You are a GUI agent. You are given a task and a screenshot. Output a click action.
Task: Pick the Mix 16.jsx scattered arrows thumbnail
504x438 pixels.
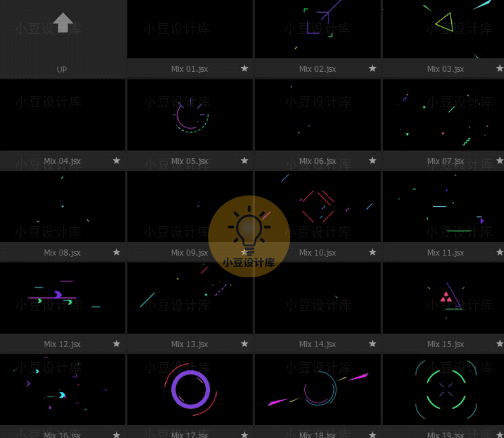[x=63, y=389]
